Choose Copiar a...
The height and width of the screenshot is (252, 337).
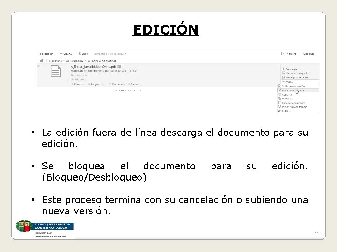coord(286,94)
